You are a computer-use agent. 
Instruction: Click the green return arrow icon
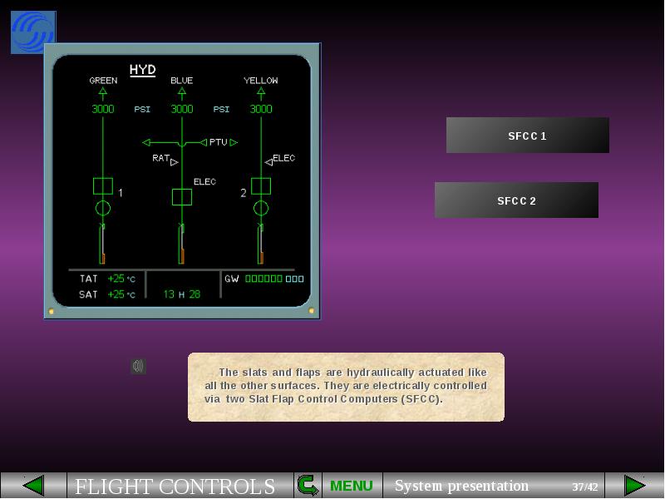point(308,486)
